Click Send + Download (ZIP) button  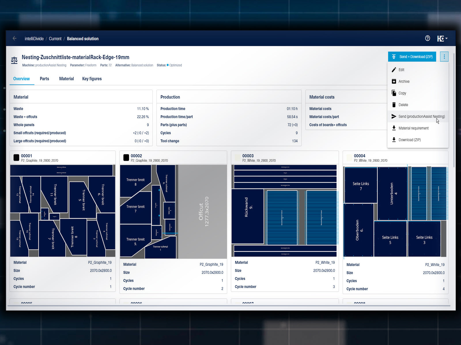coord(412,57)
